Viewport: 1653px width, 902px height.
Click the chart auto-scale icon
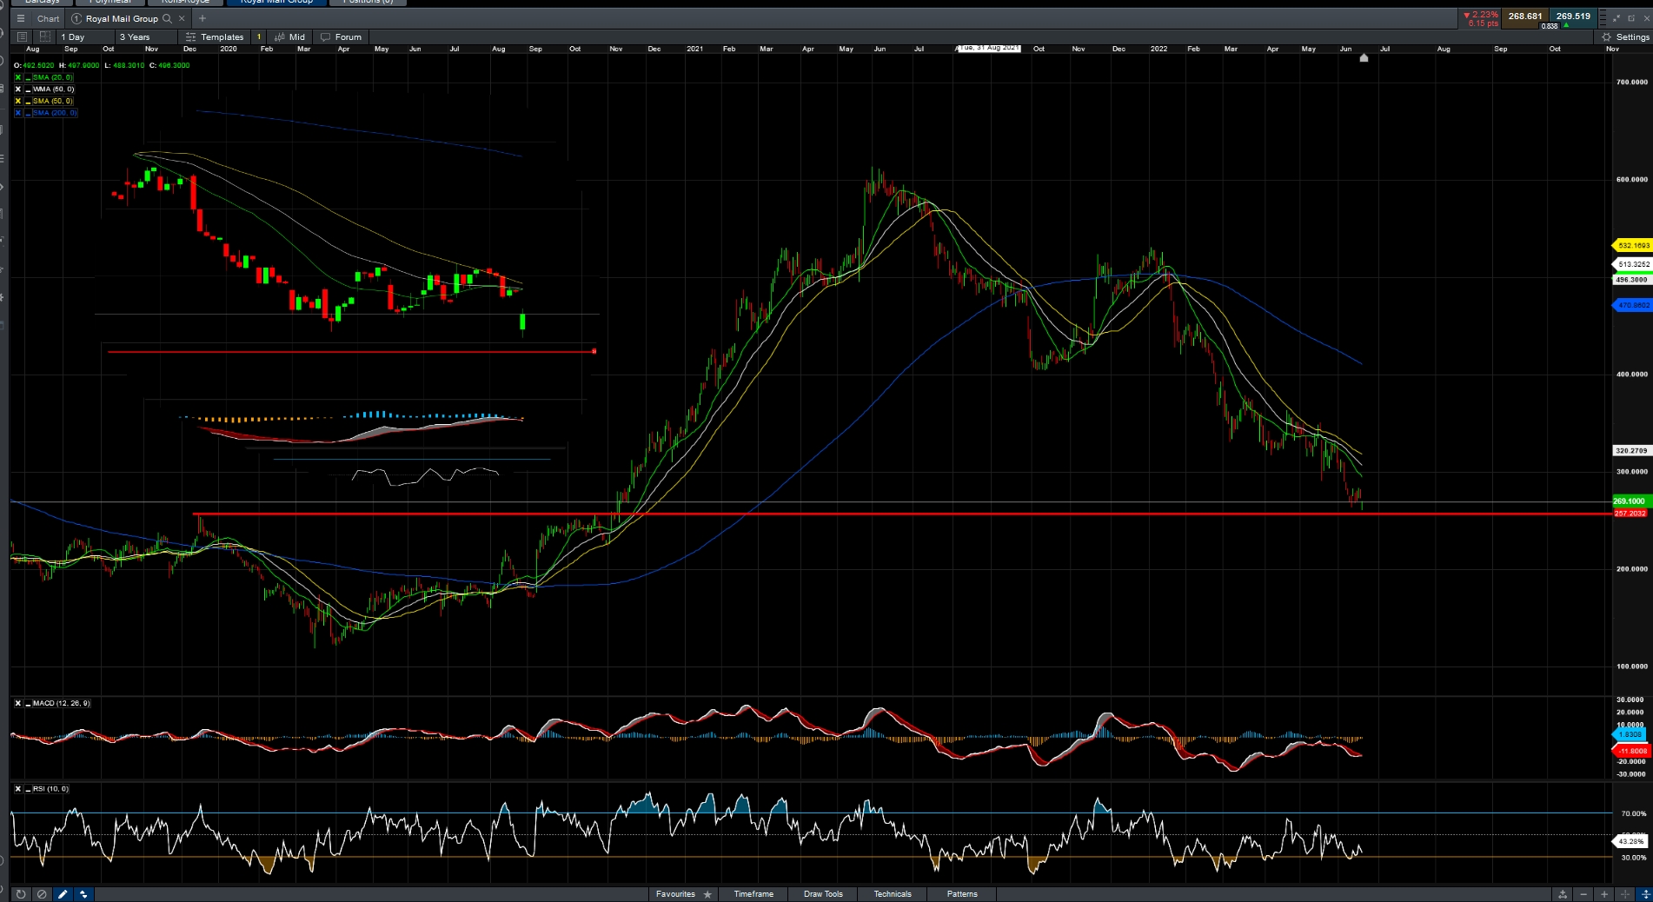(1563, 894)
